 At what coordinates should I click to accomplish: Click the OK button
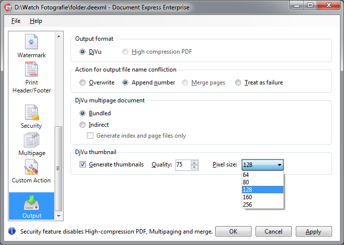point(233,232)
